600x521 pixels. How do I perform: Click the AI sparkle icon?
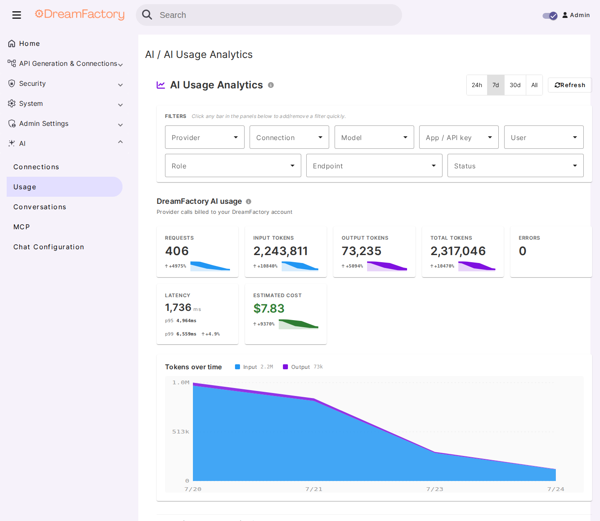(12, 143)
